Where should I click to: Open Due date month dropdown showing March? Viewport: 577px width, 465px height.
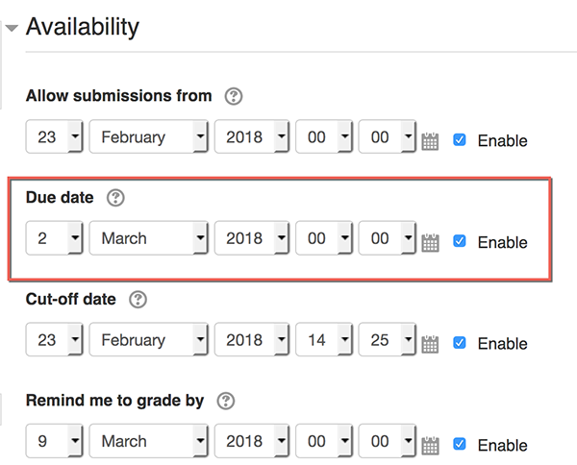(149, 238)
